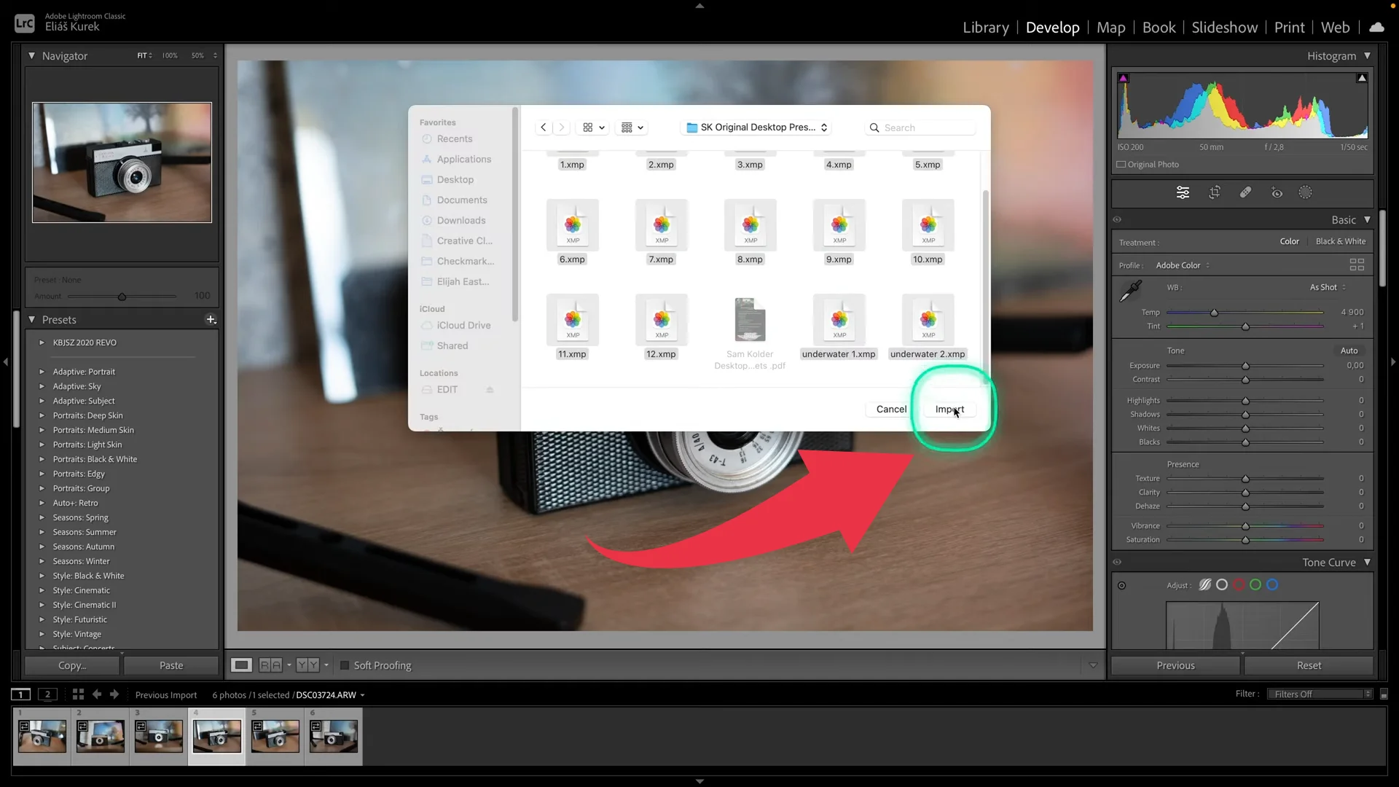
Task: Open the SK Original Desktop Pres folder dropdown
Action: pos(756,127)
